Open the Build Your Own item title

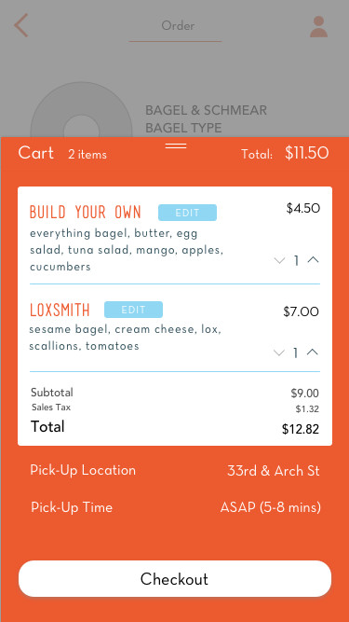click(x=86, y=213)
